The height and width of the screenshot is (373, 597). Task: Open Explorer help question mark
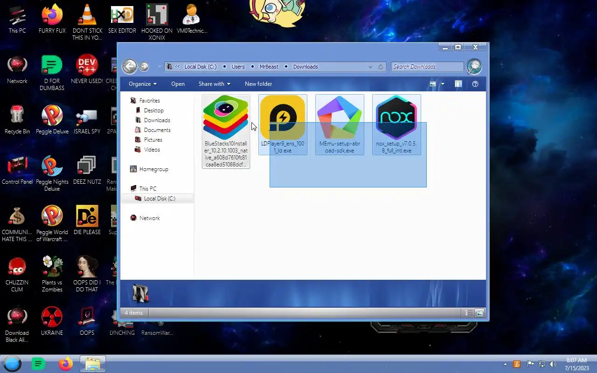(475, 84)
